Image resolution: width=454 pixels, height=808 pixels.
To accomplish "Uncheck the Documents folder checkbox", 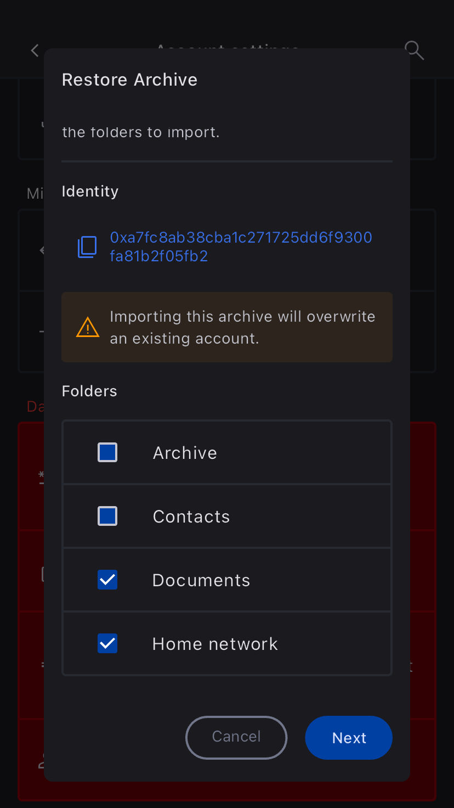I will coord(107,580).
